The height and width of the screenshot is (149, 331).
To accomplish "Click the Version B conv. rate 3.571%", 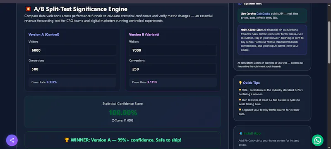I will coord(152,82).
